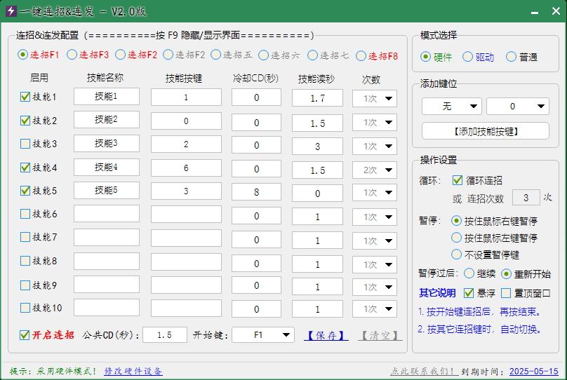Select 按住鼠标左键暂停 option
The width and height of the screenshot is (567, 380).
coord(458,238)
